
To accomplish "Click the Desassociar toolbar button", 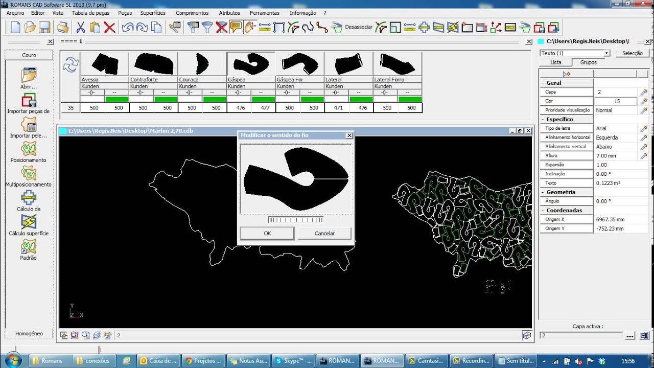I will click(359, 27).
